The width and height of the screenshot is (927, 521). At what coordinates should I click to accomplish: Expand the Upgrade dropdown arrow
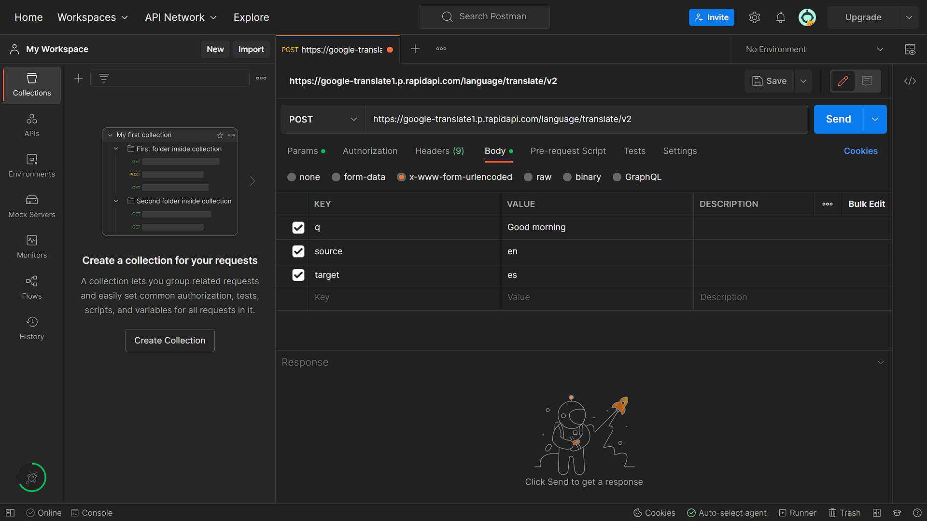point(909,17)
